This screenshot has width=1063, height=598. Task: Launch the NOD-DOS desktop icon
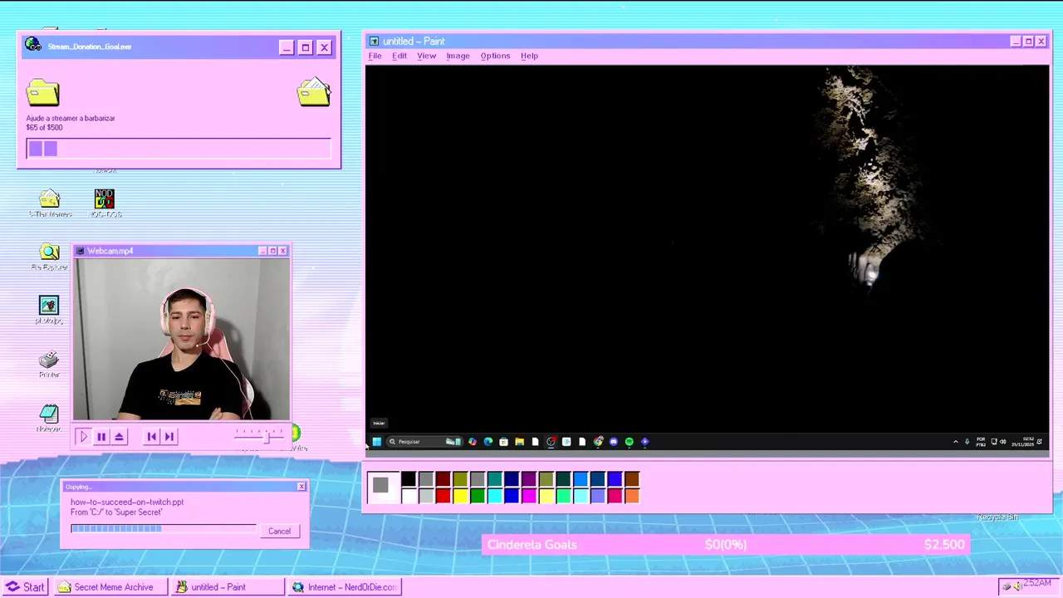coord(104,203)
